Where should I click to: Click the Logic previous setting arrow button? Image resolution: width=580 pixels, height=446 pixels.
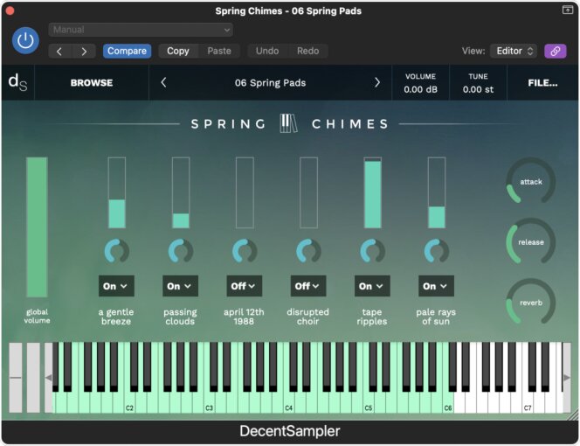(59, 51)
